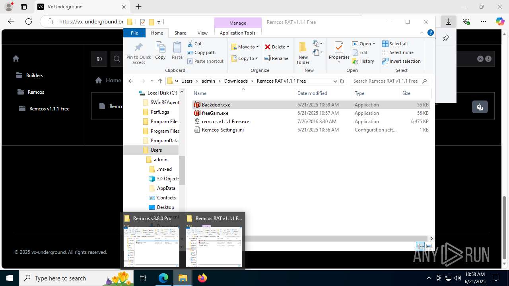Screen dimensions: 509x286
Task: Select the Users folder in the tree
Action: (x=152, y=150)
